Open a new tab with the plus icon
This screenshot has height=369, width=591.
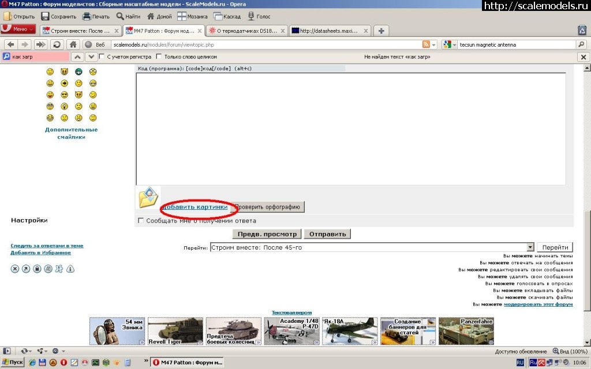click(381, 31)
